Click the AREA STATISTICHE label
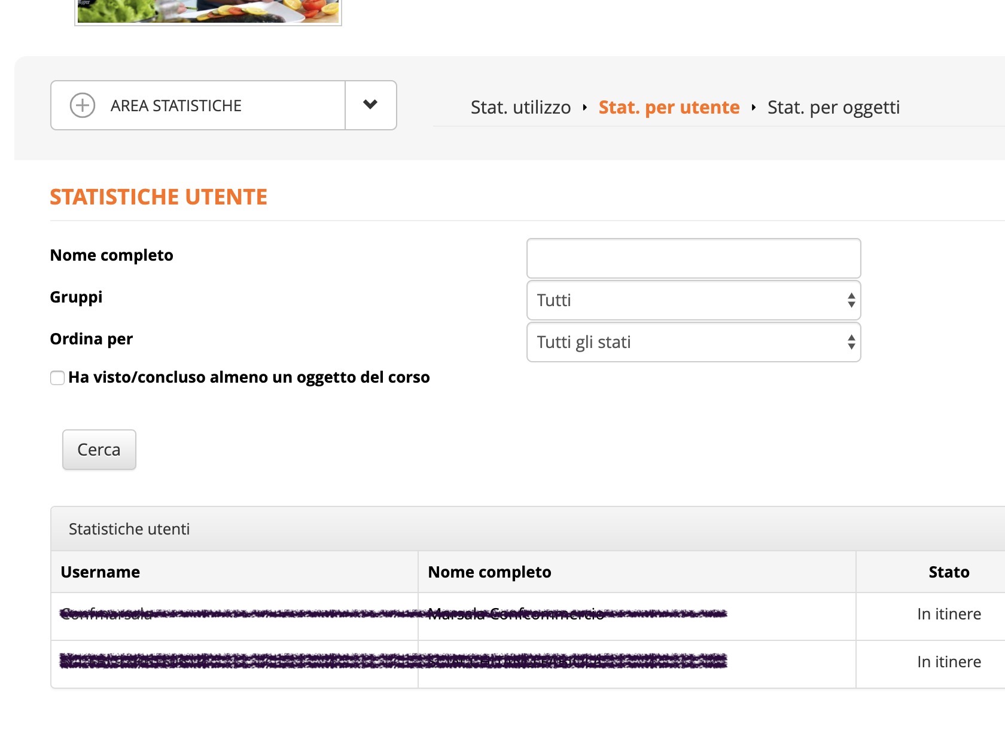 click(176, 106)
